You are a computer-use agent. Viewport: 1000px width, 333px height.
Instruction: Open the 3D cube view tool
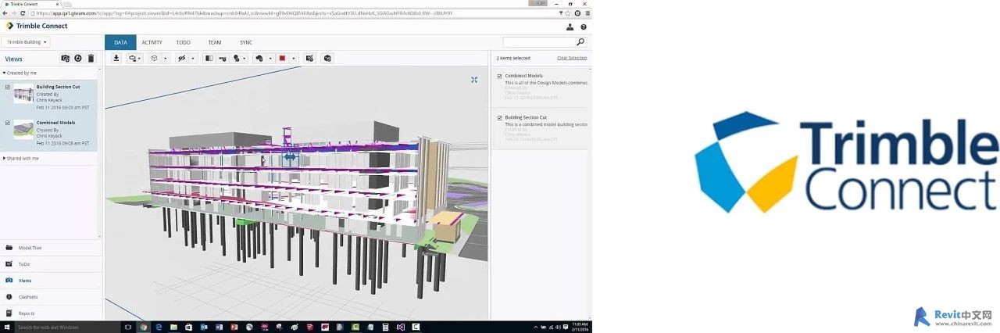click(154, 58)
